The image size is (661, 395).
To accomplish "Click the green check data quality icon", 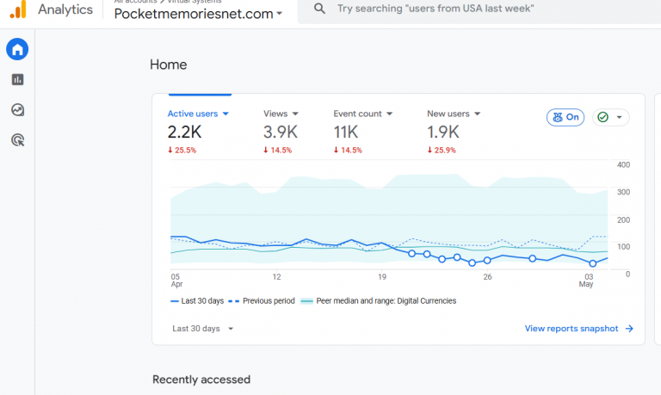I will click(x=602, y=117).
